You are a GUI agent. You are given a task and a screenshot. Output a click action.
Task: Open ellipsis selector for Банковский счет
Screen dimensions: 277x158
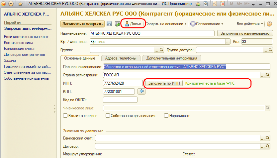263,138
